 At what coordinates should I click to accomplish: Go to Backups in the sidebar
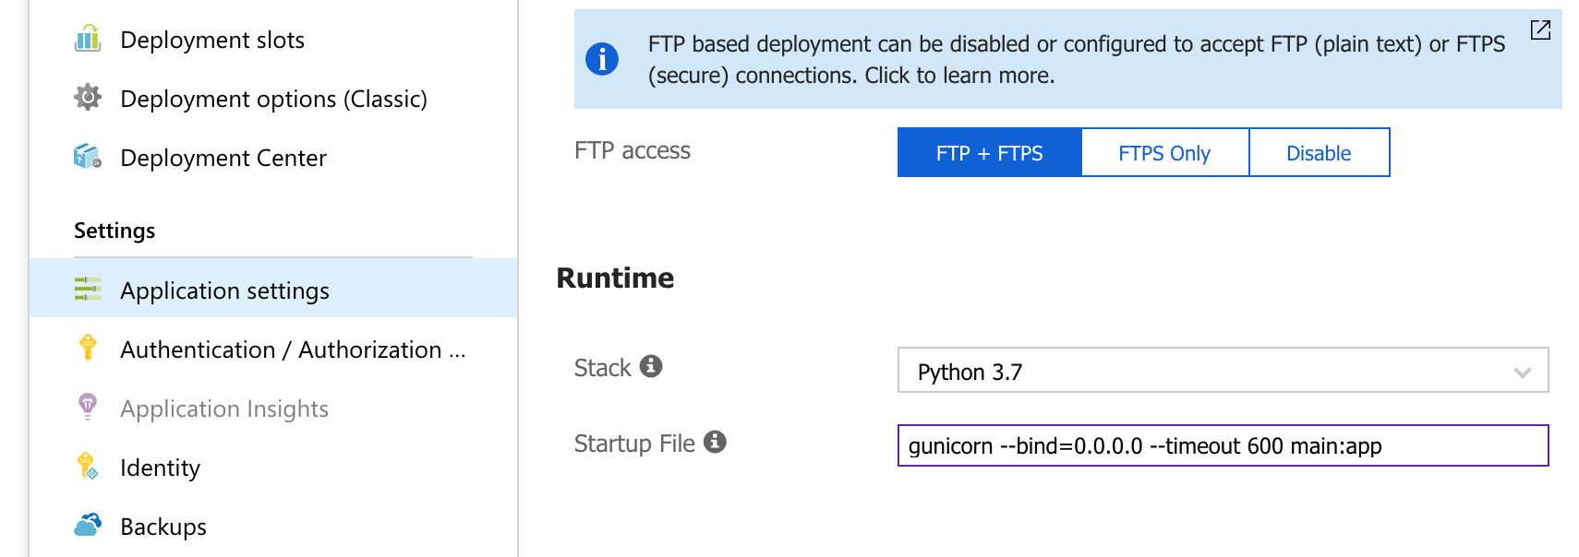[163, 527]
